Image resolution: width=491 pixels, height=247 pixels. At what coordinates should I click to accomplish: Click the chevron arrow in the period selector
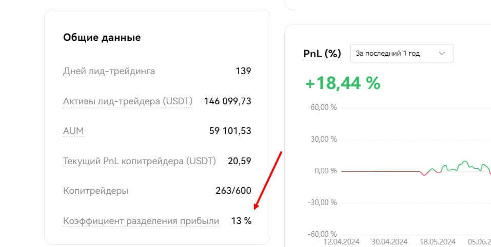[x=442, y=53]
